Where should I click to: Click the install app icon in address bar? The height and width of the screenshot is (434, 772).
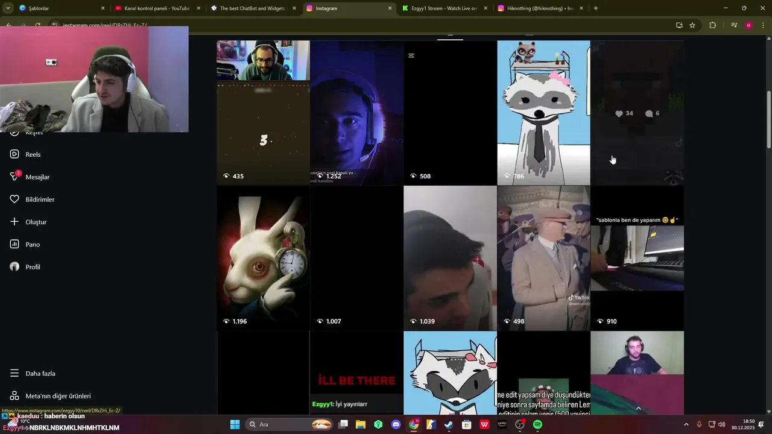coord(679,25)
